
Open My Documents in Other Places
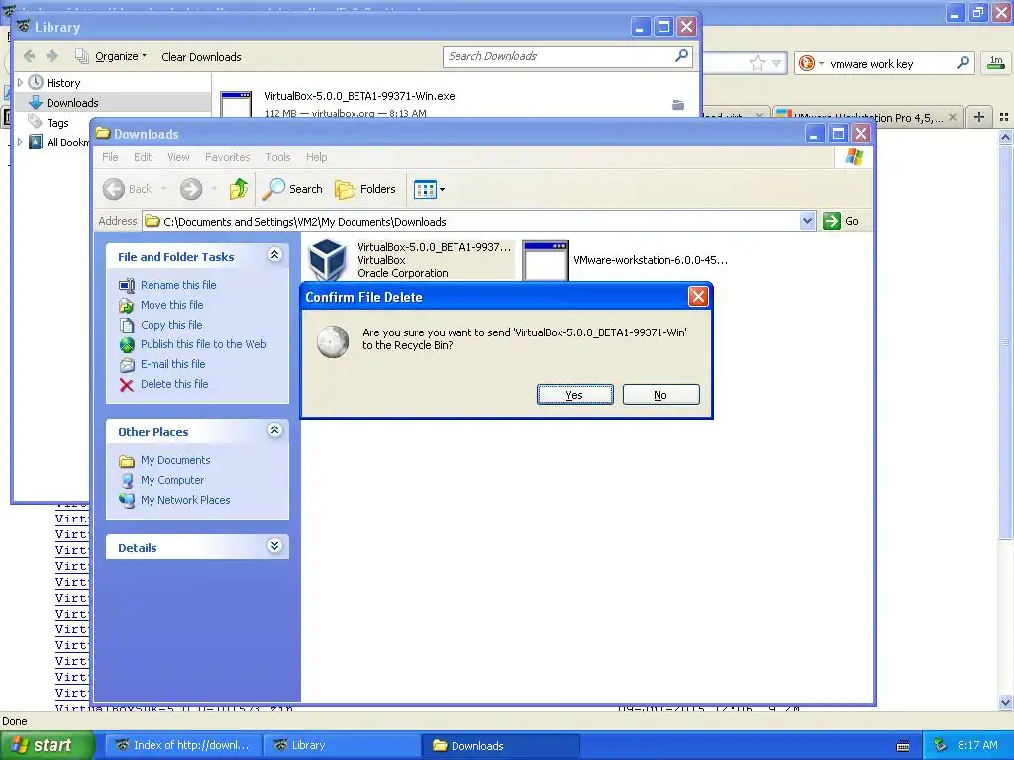click(x=175, y=460)
